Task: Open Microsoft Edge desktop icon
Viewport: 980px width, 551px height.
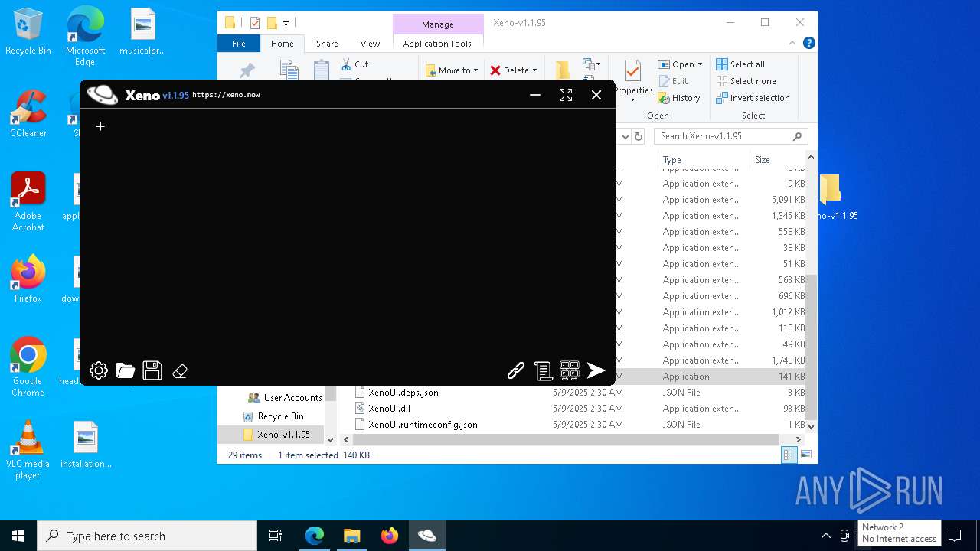Action: click(x=85, y=36)
